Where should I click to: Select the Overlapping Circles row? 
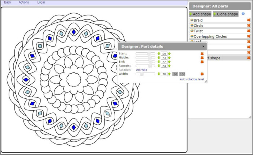click(220, 36)
